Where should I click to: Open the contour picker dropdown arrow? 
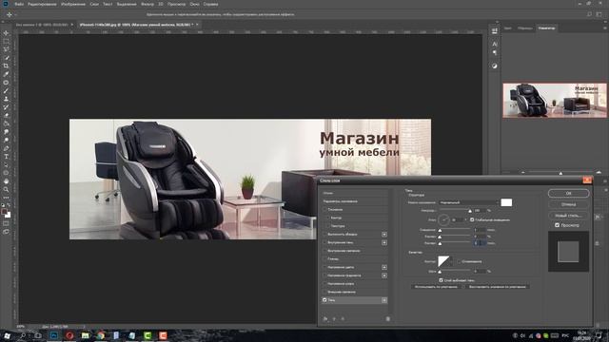click(451, 262)
